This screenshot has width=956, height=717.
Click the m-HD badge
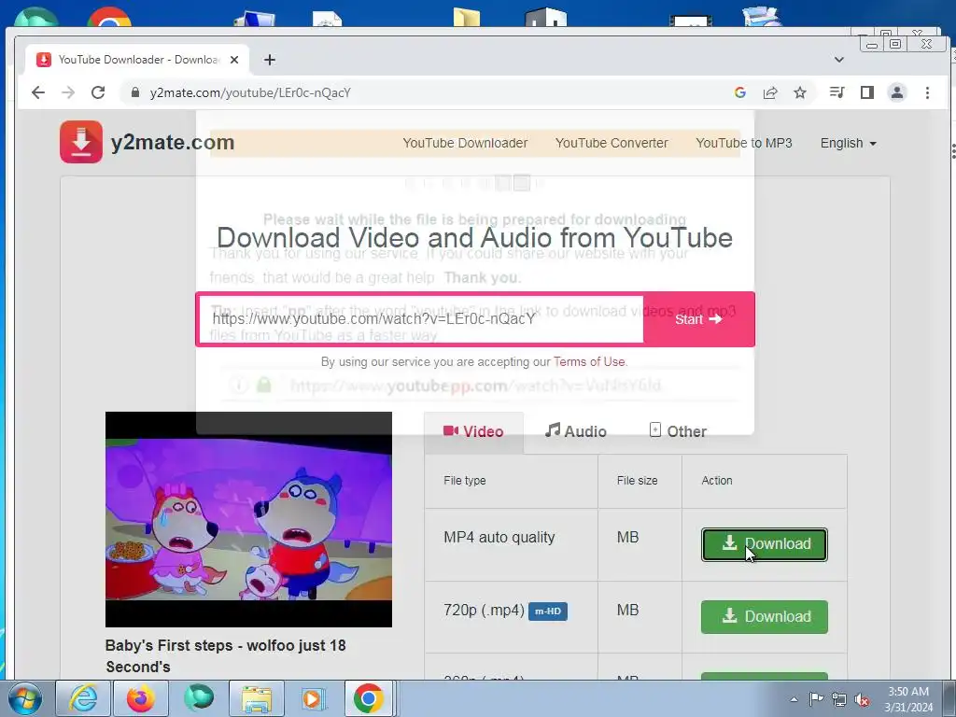547,612
